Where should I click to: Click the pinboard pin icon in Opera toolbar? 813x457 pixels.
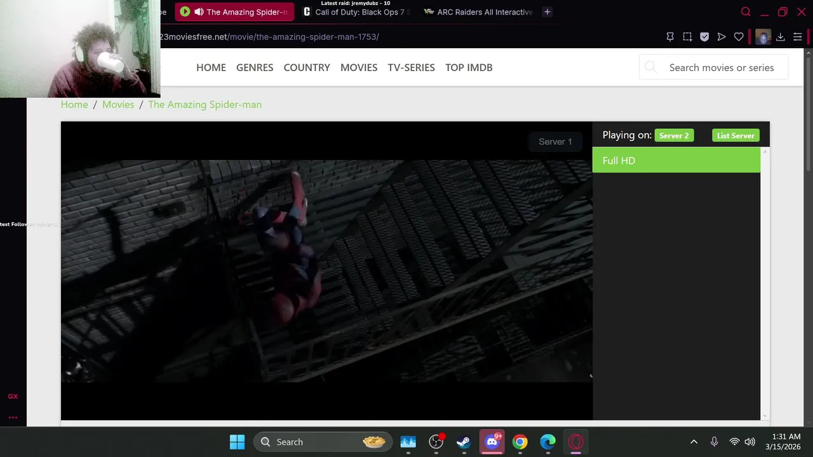(x=669, y=37)
